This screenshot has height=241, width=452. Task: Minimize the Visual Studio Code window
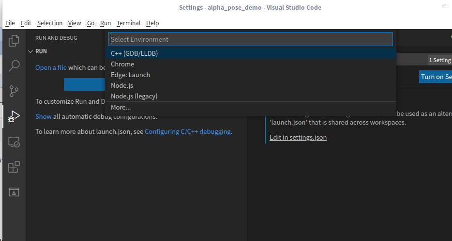pyautogui.click(x=446, y=7)
